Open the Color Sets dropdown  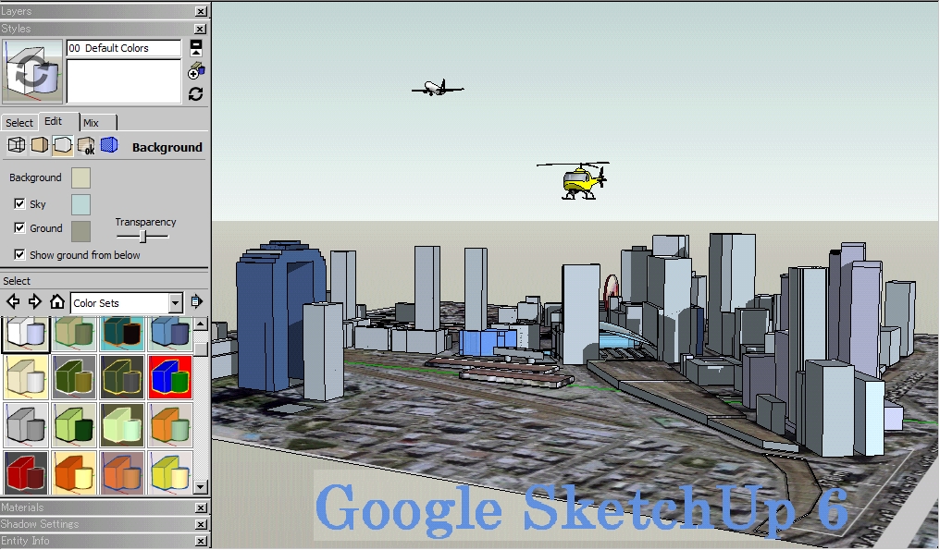(175, 303)
